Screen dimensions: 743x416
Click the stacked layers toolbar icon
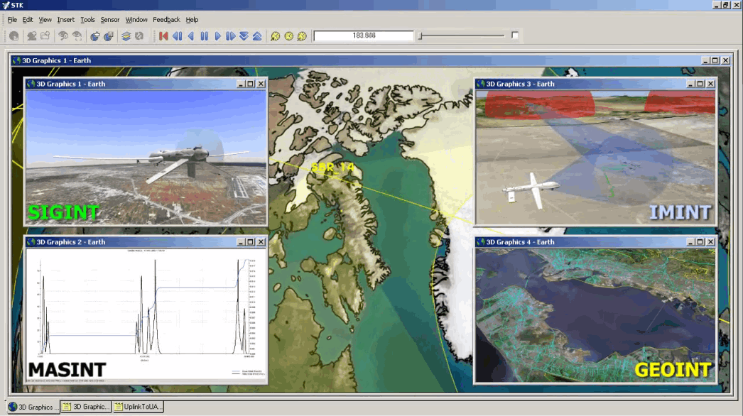[126, 36]
